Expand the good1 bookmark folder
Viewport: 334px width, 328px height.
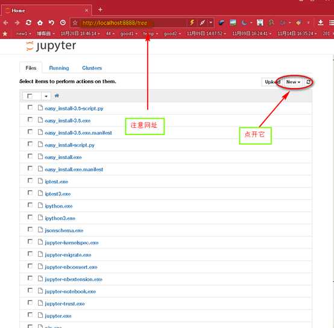point(128,34)
